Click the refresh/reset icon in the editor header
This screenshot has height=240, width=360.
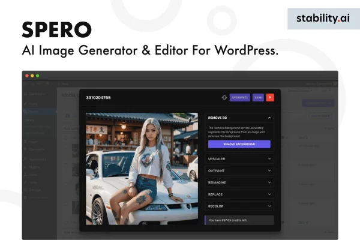224,98
